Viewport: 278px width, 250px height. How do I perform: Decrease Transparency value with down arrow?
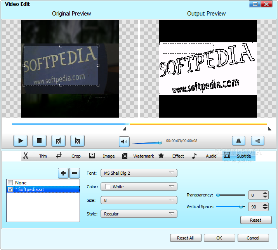point(265,197)
